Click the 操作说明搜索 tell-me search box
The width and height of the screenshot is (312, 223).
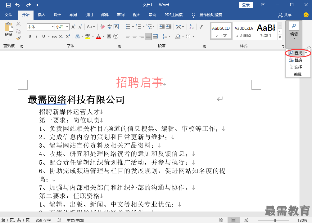[x=211, y=15]
